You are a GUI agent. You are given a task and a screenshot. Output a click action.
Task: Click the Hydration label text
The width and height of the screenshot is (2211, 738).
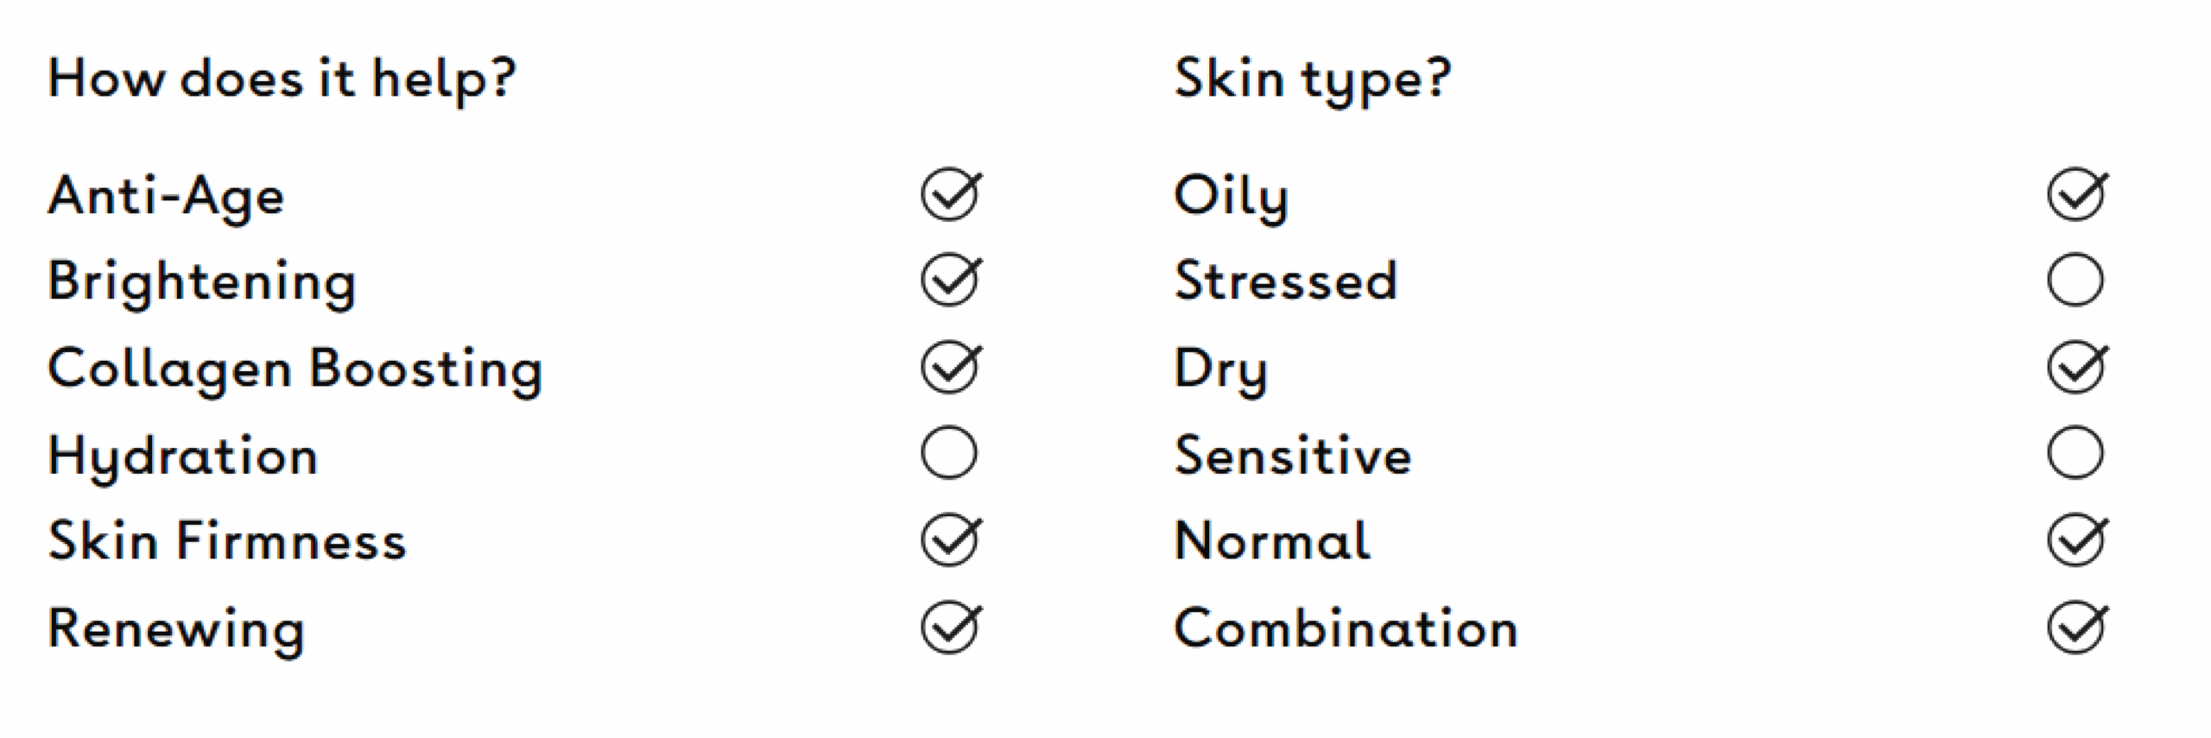(183, 456)
